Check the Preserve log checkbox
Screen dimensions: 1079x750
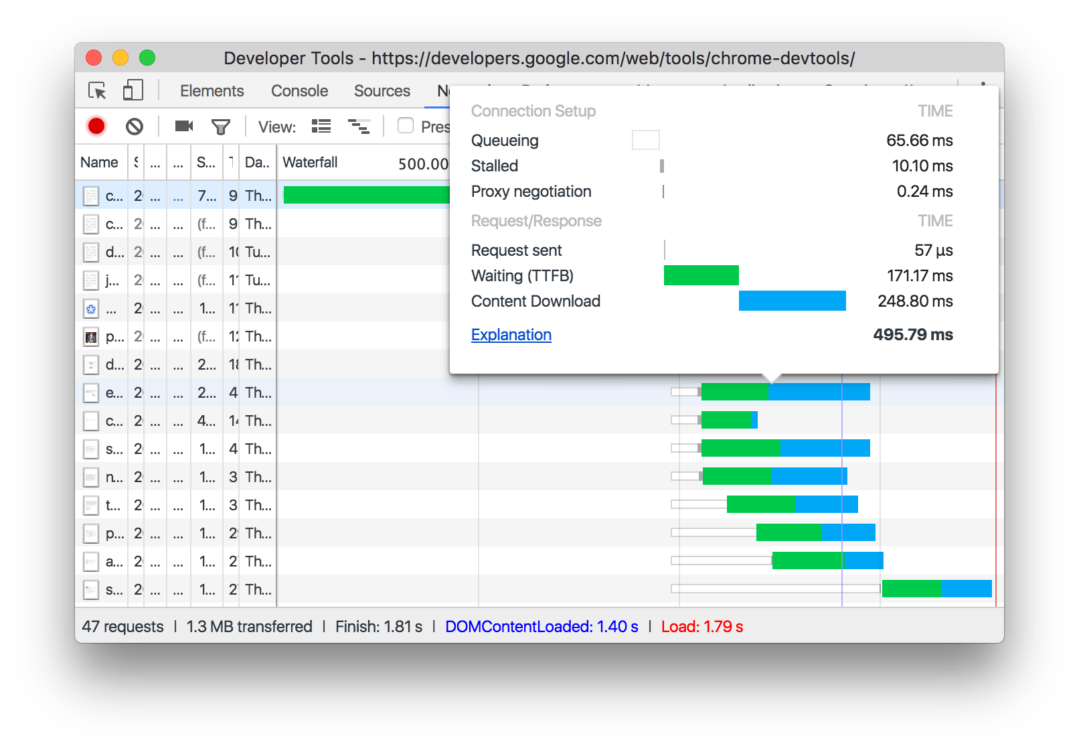point(406,126)
